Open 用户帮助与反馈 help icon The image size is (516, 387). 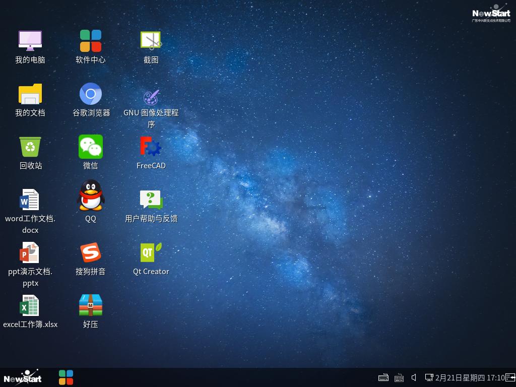(x=151, y=200)
